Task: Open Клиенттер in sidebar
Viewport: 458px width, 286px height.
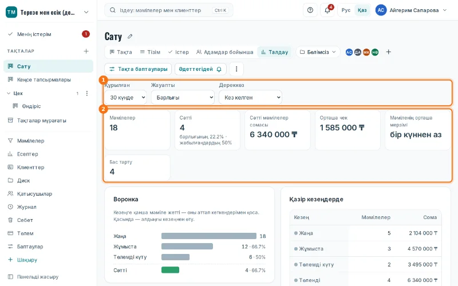Action: (48, 167)
